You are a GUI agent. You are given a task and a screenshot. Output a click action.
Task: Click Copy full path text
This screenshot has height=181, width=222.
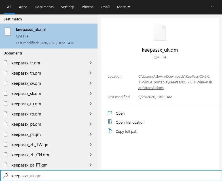127,131
